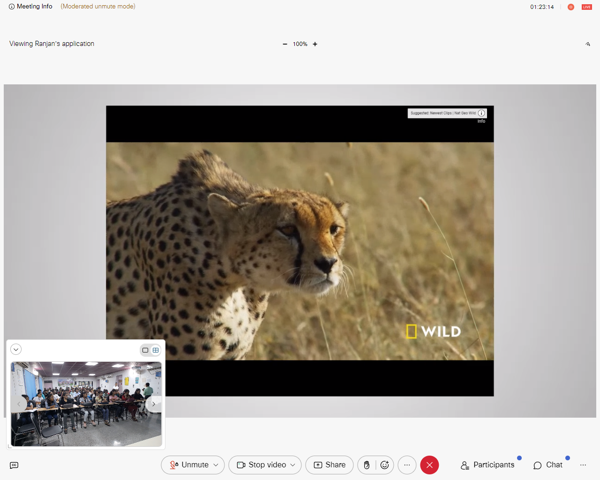Open panel options at bottom-right ellipsis
Screen dimensions: 600x480
tap(583, 465)
